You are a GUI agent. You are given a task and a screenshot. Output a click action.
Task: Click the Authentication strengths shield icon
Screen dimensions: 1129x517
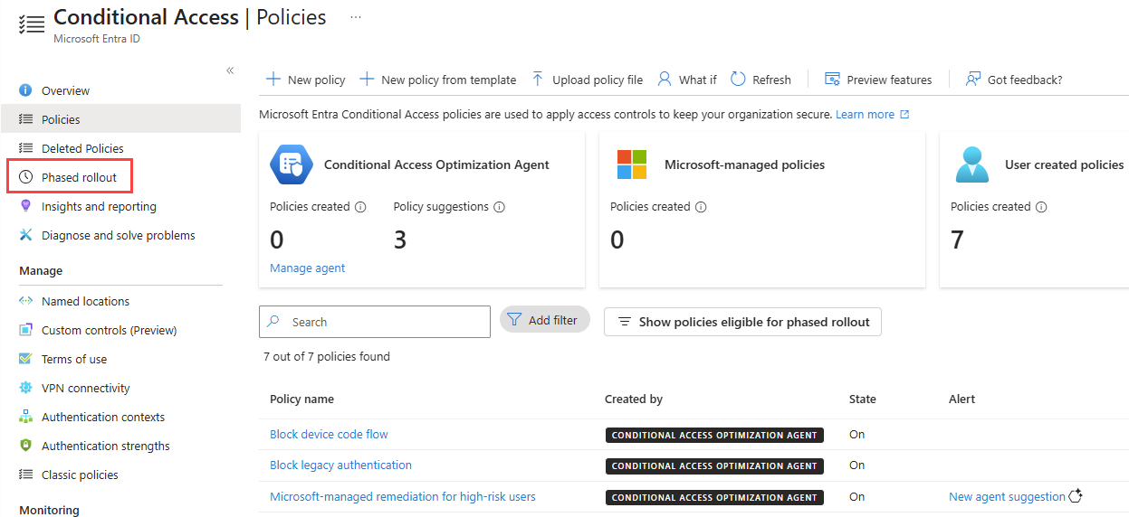pyautogui.click(x=25, y=446)
